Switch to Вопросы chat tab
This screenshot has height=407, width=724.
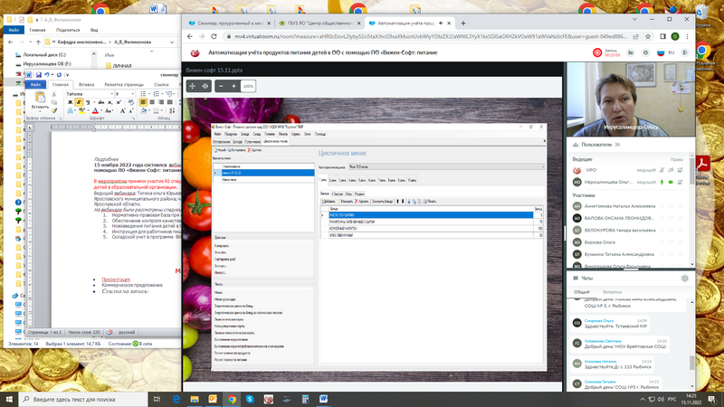612,292
